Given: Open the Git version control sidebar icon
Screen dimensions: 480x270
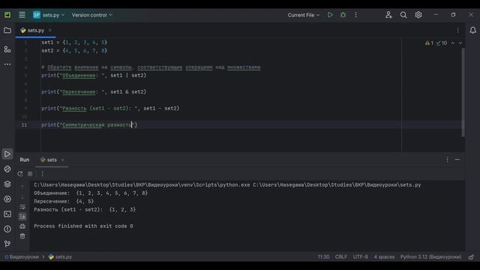Looking at the screenshot, I should (7, 244).
